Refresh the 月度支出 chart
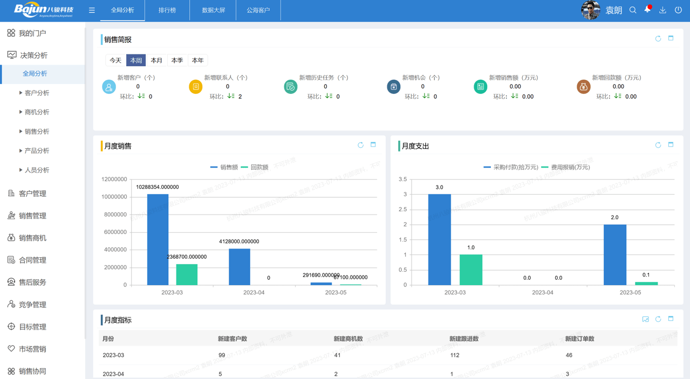The width and height of the screenshot is (690, 379). 658,144
